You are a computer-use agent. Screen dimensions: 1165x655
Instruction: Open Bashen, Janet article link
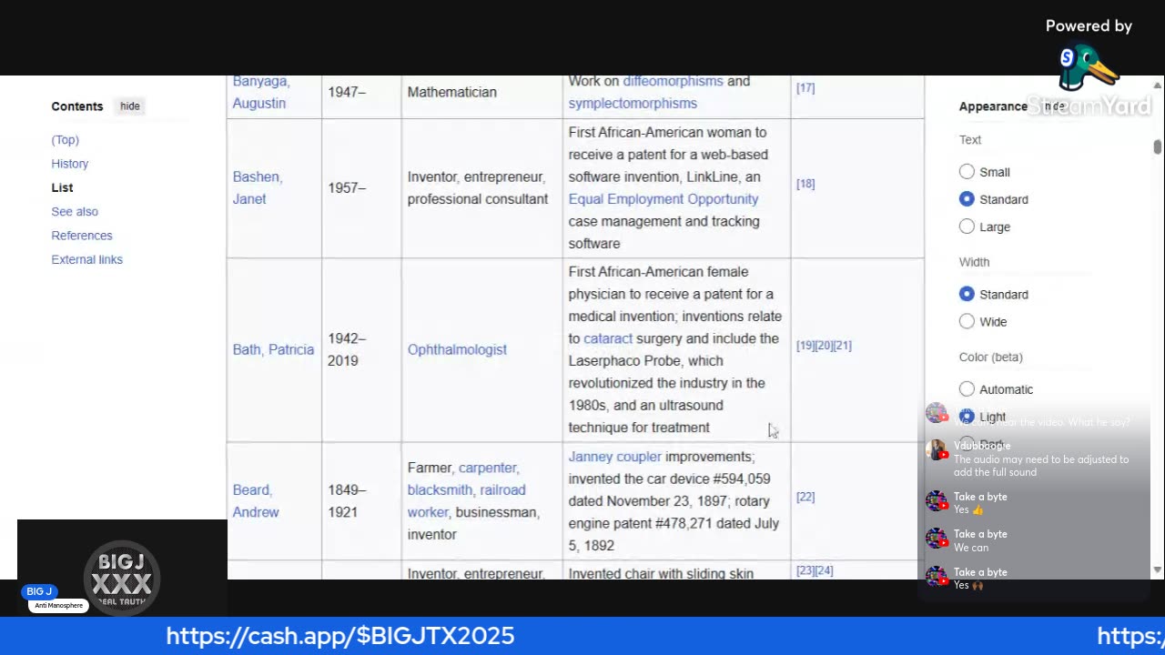pyautogui.click(x=258, y=187)
